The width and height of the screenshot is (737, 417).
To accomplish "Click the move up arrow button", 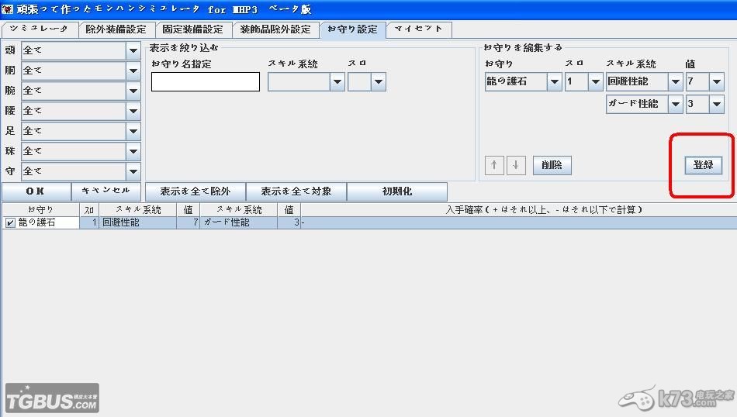I will (x=493, y=165).
